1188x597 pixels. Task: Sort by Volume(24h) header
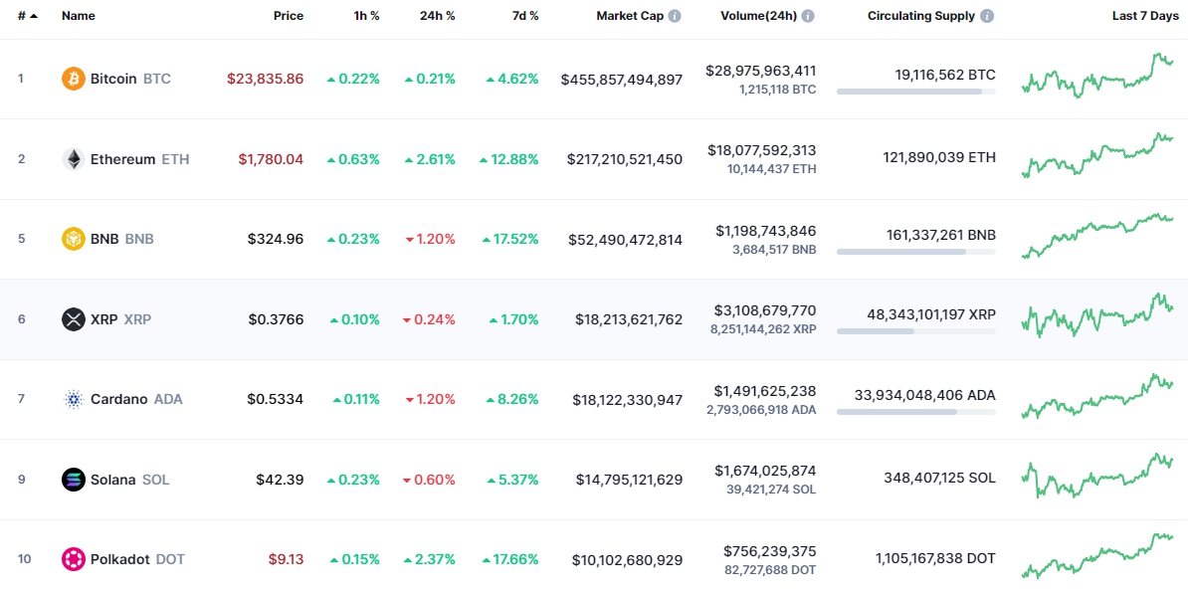(758, 16)
